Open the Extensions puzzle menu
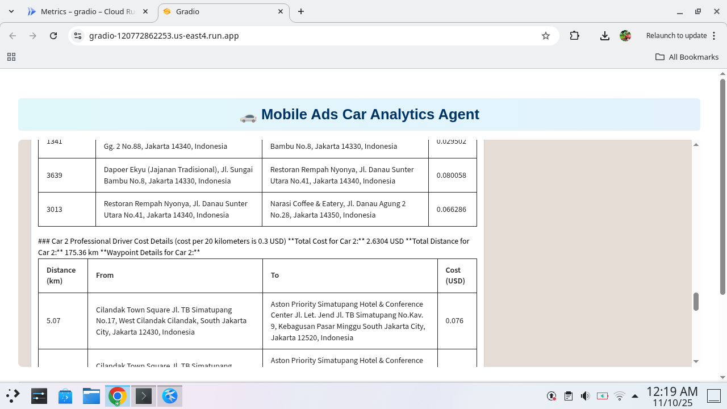This screenshot has height=409, width=727. [574, 36]
